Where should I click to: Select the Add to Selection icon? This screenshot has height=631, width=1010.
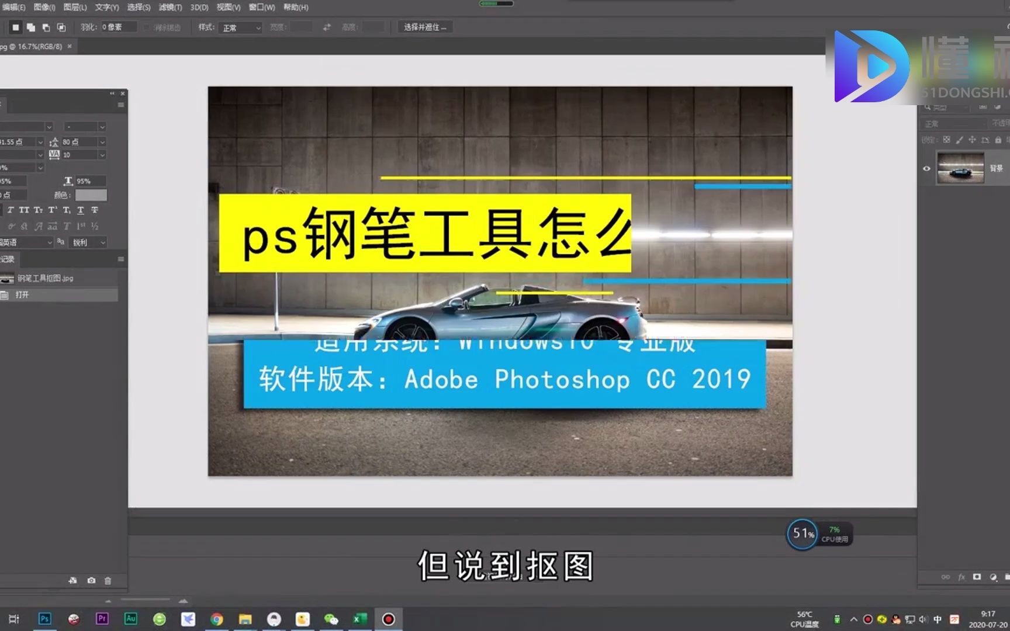pos(30,27)
